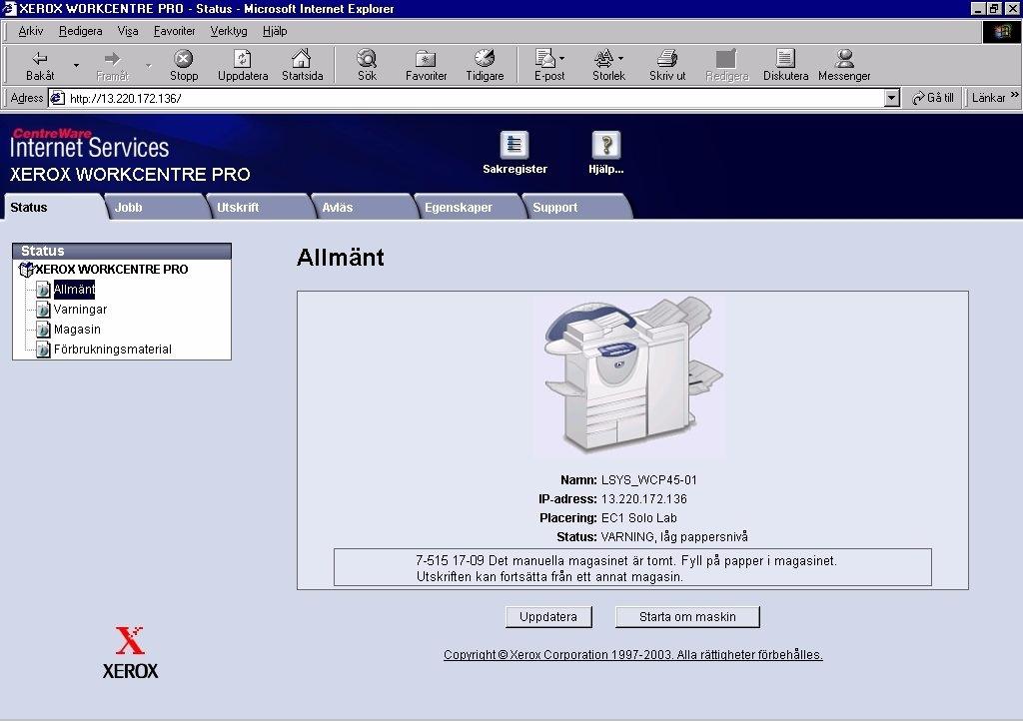Expand the address bar dropdown
Image resolution: width=1023 pixels, height=721 pixels.
(x=892, y=99)
